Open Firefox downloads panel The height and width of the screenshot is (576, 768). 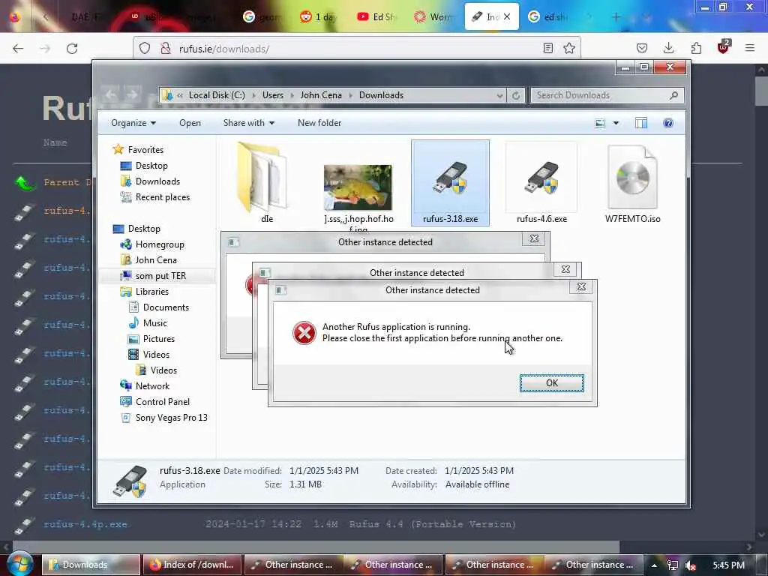668,48
